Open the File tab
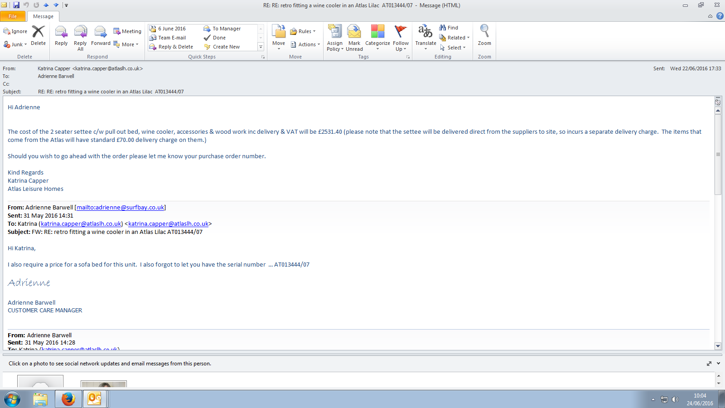 click(13, 16)
